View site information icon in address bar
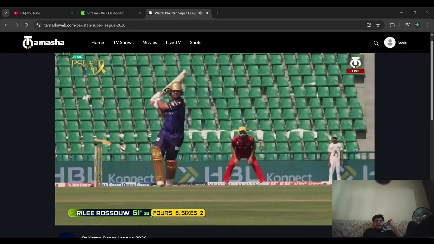Image resolution: width=434 pixels, height=244 pixels. click(39, 25)
